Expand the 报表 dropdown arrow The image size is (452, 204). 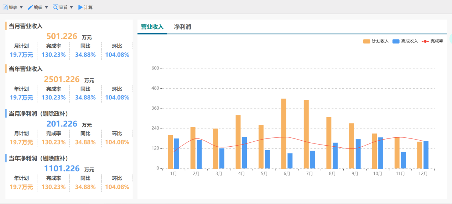21,7
